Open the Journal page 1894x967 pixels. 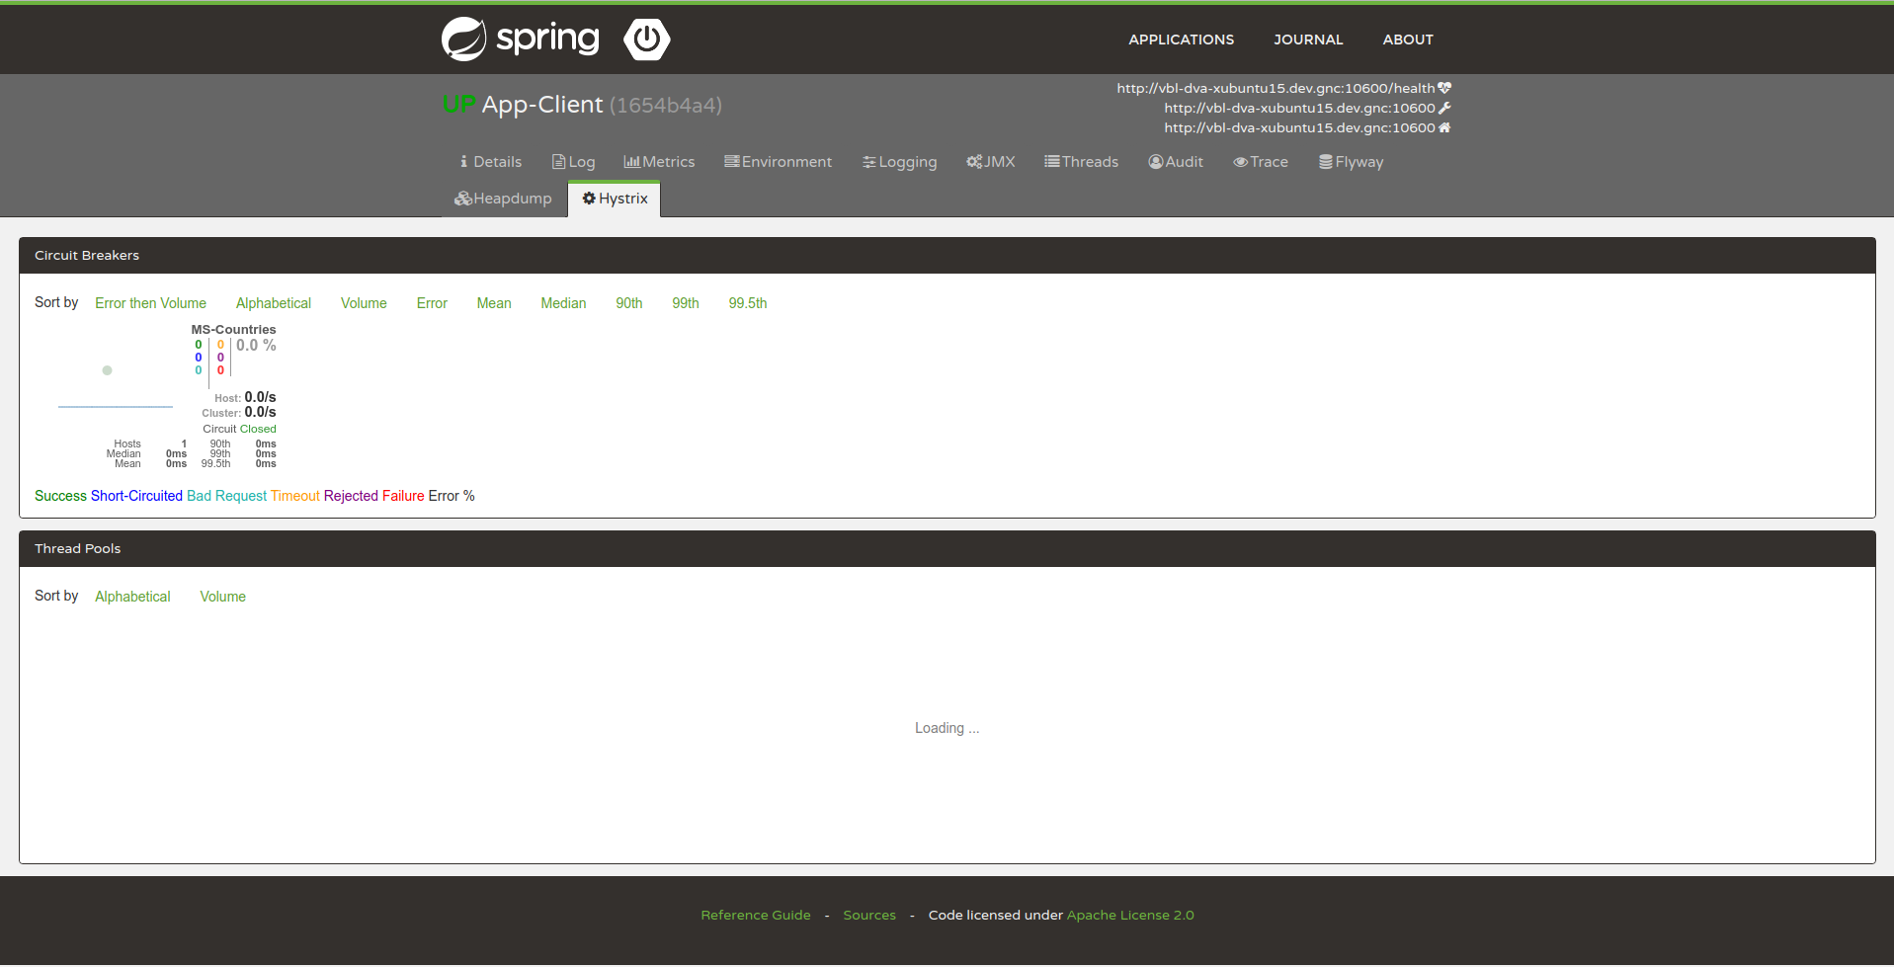click(x=1308, y=40)
